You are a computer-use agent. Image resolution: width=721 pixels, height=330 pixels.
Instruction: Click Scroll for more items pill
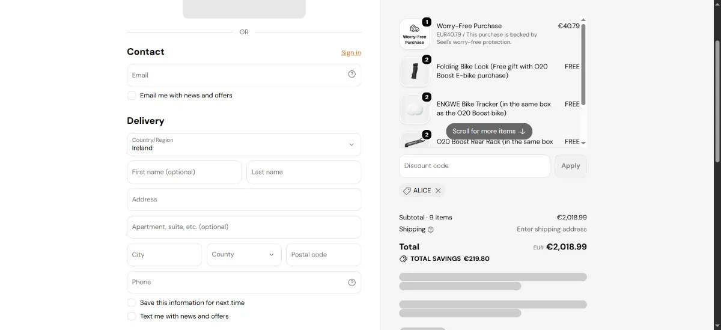489,131
